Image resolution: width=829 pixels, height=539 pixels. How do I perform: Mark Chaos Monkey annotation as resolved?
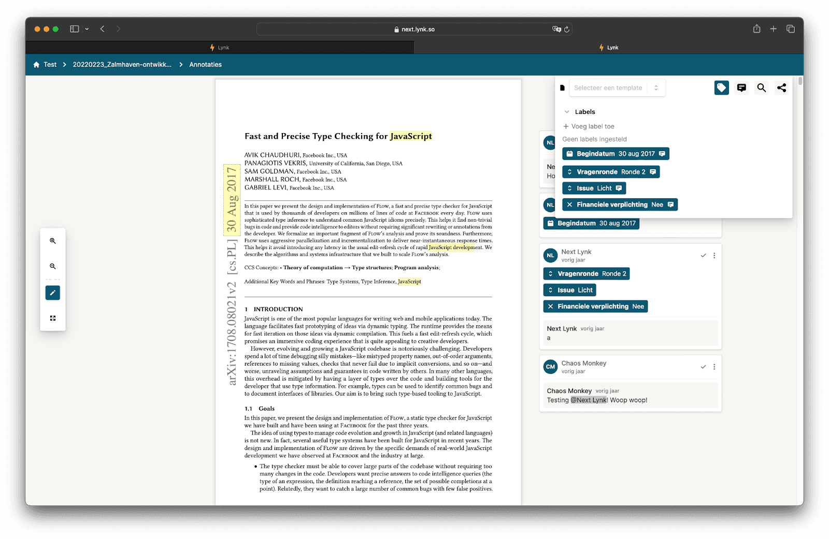tap(703, 367)
